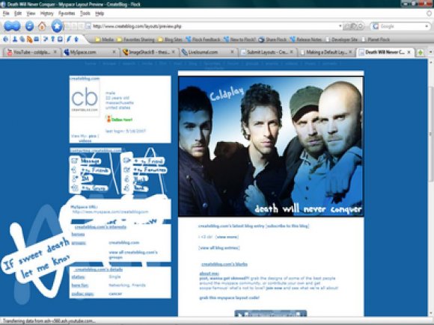Open the blog editor quill icon

[69, 40]
